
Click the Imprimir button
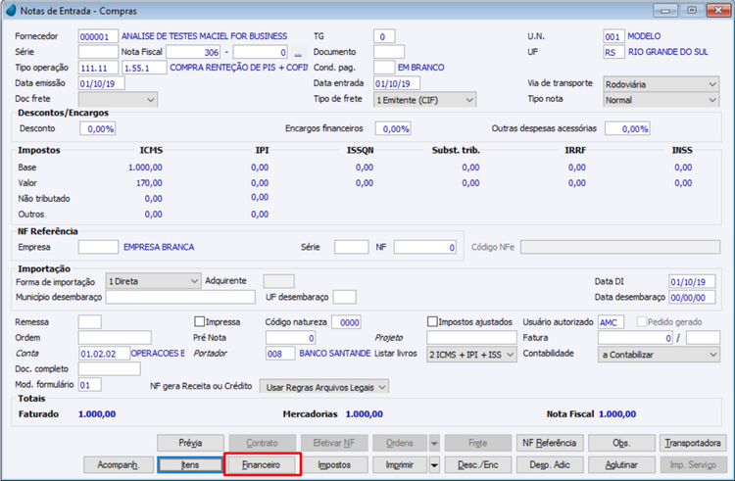click(x=400, y=465)
